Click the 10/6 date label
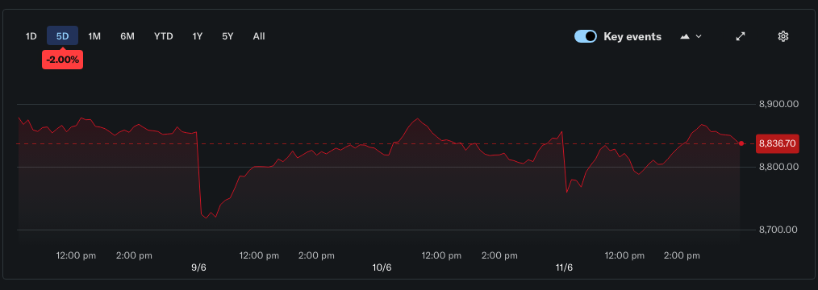 pos(382,267)
